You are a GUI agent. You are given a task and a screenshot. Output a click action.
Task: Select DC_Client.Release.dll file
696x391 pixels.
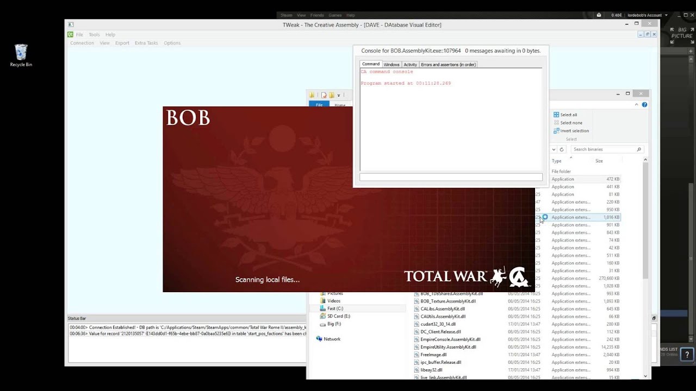click(440, 331)
